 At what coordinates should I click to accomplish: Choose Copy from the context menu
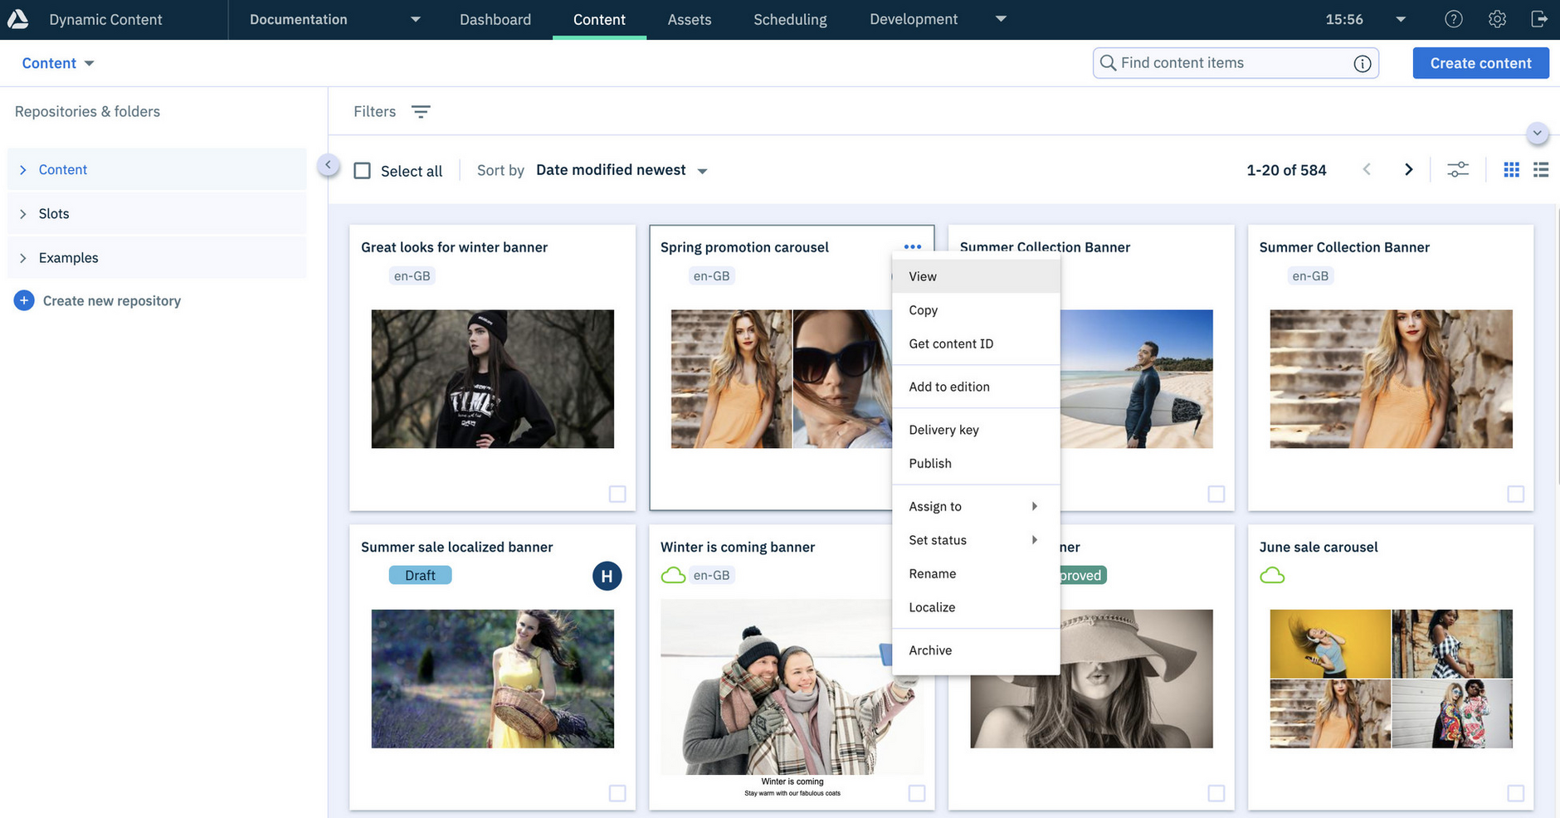pyautogui.click(x=976, y=310)
